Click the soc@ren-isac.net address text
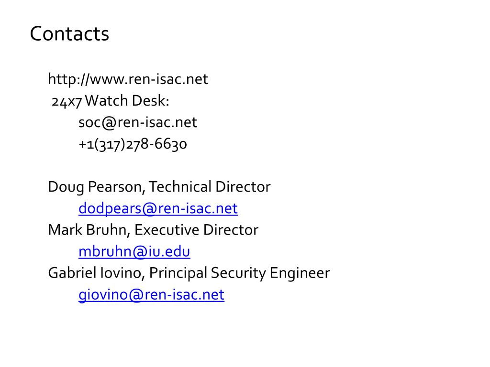Image resolution: width=490 pixels, height=367 pixels. [138, 122]
